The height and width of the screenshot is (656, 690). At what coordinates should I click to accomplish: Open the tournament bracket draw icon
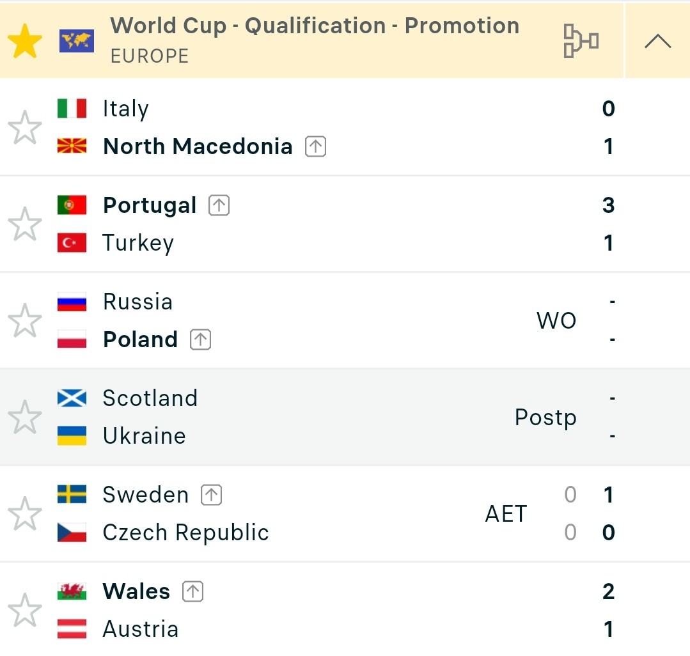581,41
